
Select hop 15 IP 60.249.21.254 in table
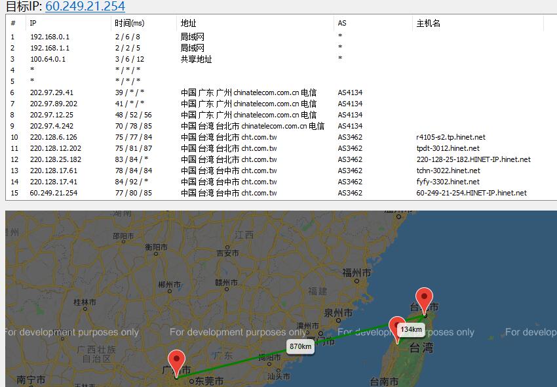(54, 193)
